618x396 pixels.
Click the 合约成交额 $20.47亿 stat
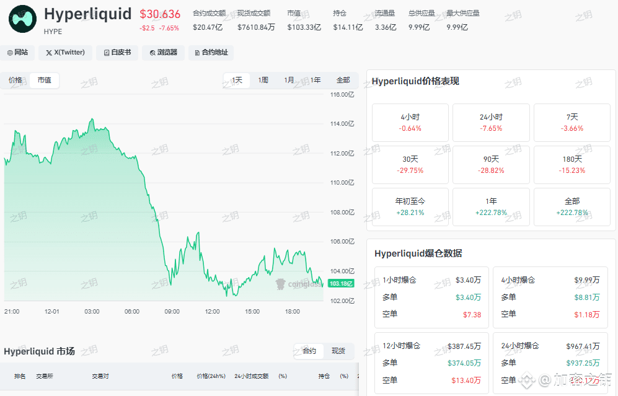209,20
